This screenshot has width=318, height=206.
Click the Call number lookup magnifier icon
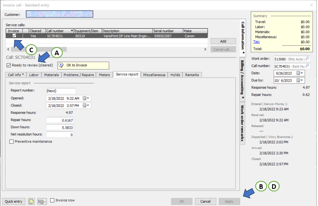point(308,66)
